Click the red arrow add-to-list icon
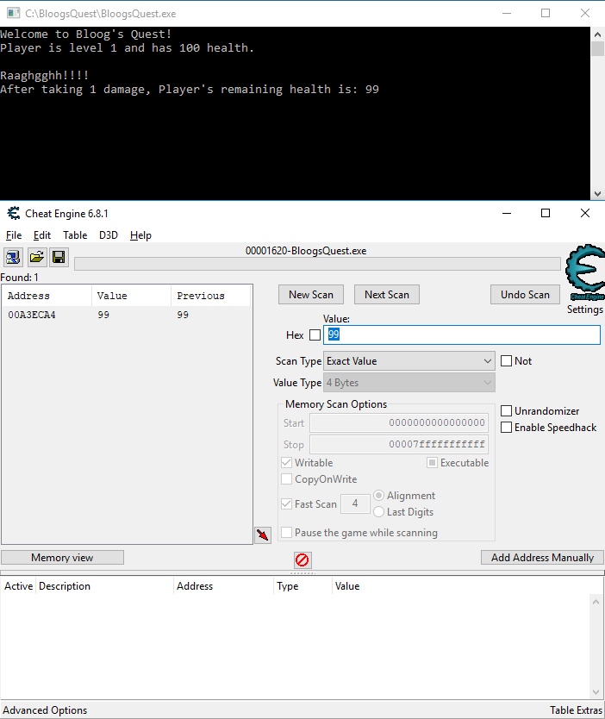 coord(263,535)
